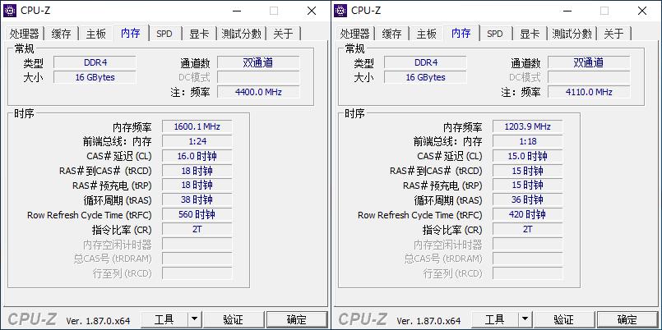
Task: Open 主板 tab in left CPU-Z window
Action: [x=96, y=34]
